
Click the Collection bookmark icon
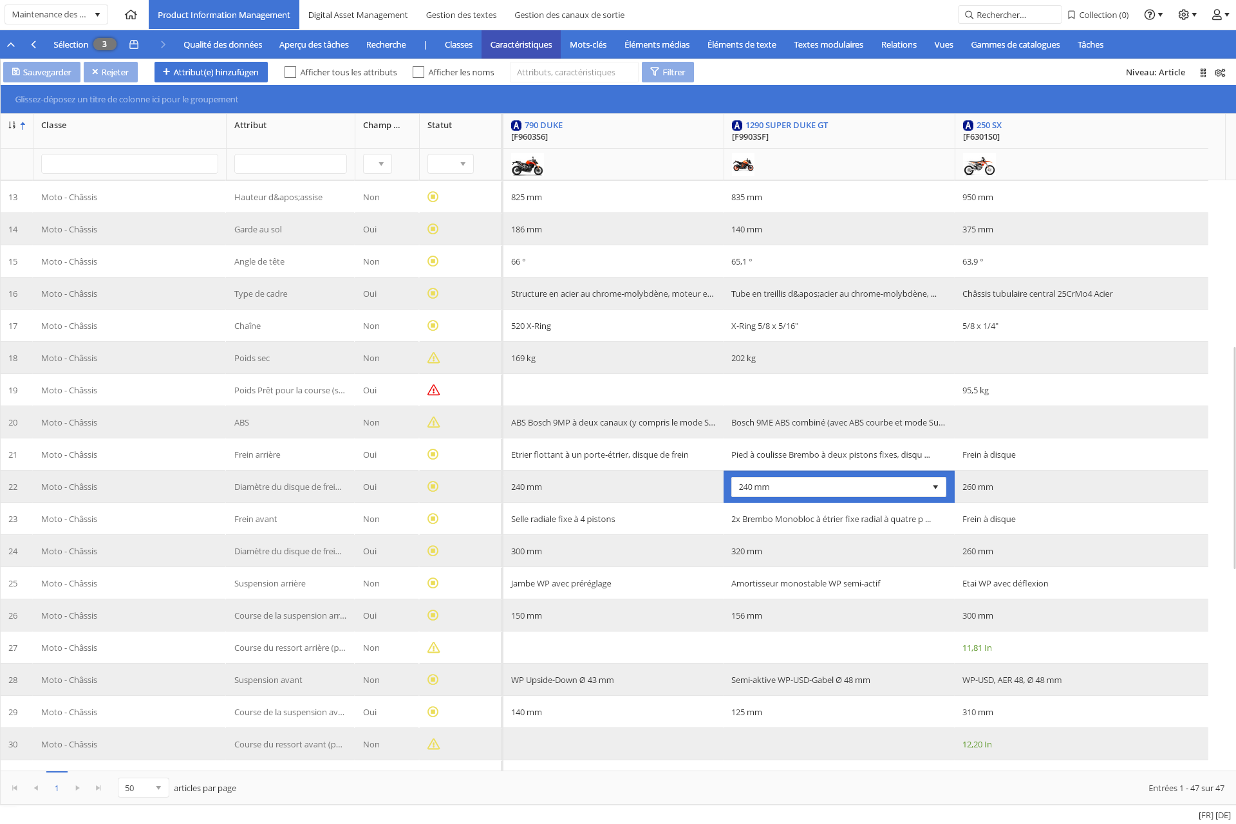pyautogui.click(x=1071, y=15)
